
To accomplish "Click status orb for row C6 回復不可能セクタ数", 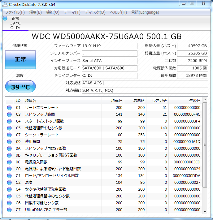I will [9, 203].
